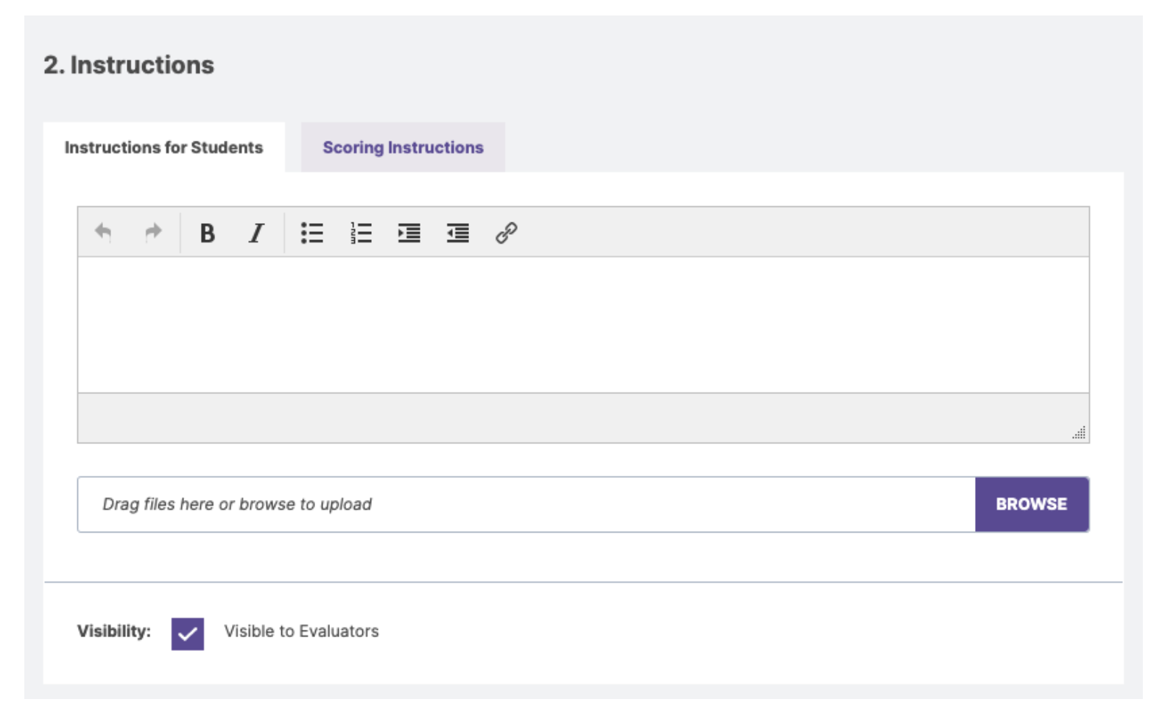Click the '2. Instructions' section heading
This screenshot has width=1162, height=713.
tap(129, 65)
